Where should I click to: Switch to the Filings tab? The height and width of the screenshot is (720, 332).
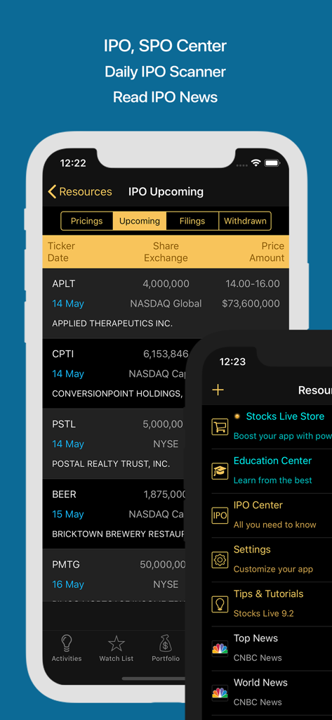point(192,221)
